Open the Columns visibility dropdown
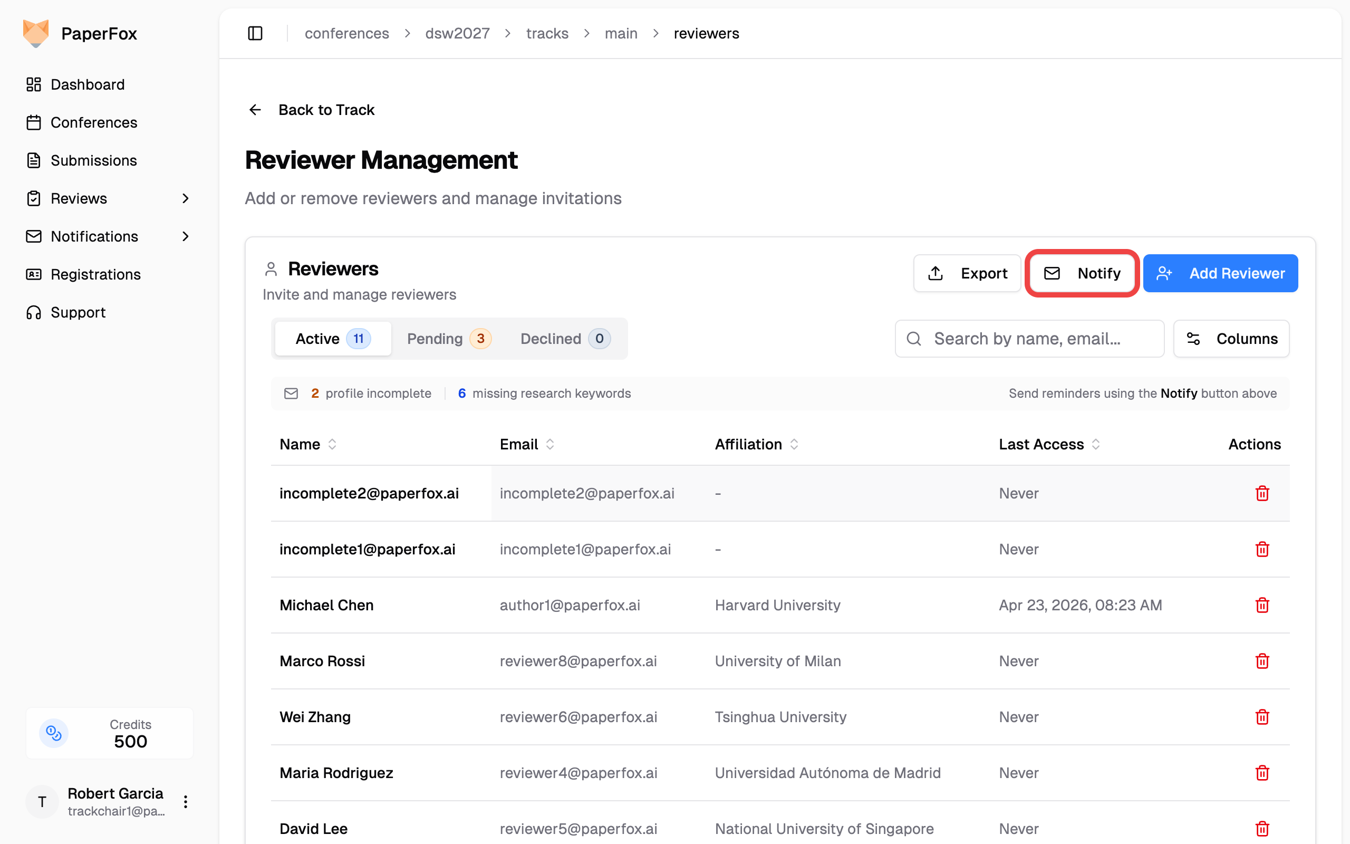Viewport: 1350px width, 844px height. pos(1231,339)
